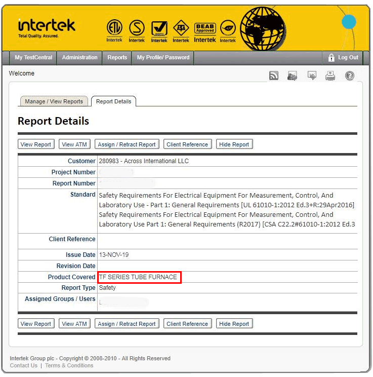
Task: Open the Terms & Conditions link
Action: (x=69, y=366)
